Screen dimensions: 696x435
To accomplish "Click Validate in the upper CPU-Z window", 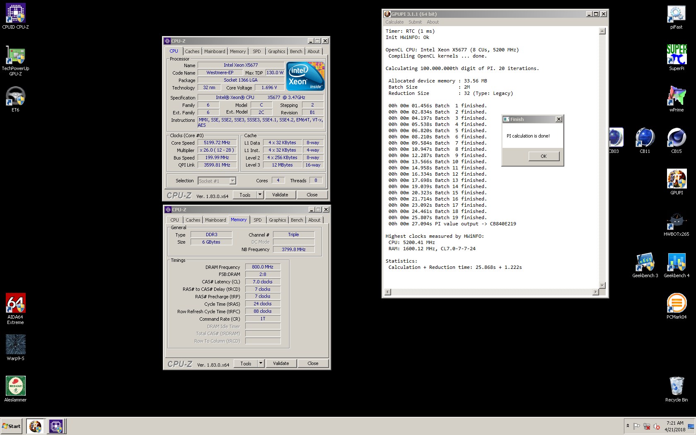I will click(x=280, y=195).
